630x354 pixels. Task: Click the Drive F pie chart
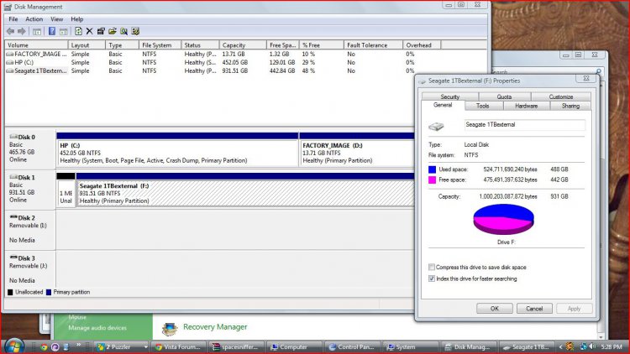coord(503,219)
